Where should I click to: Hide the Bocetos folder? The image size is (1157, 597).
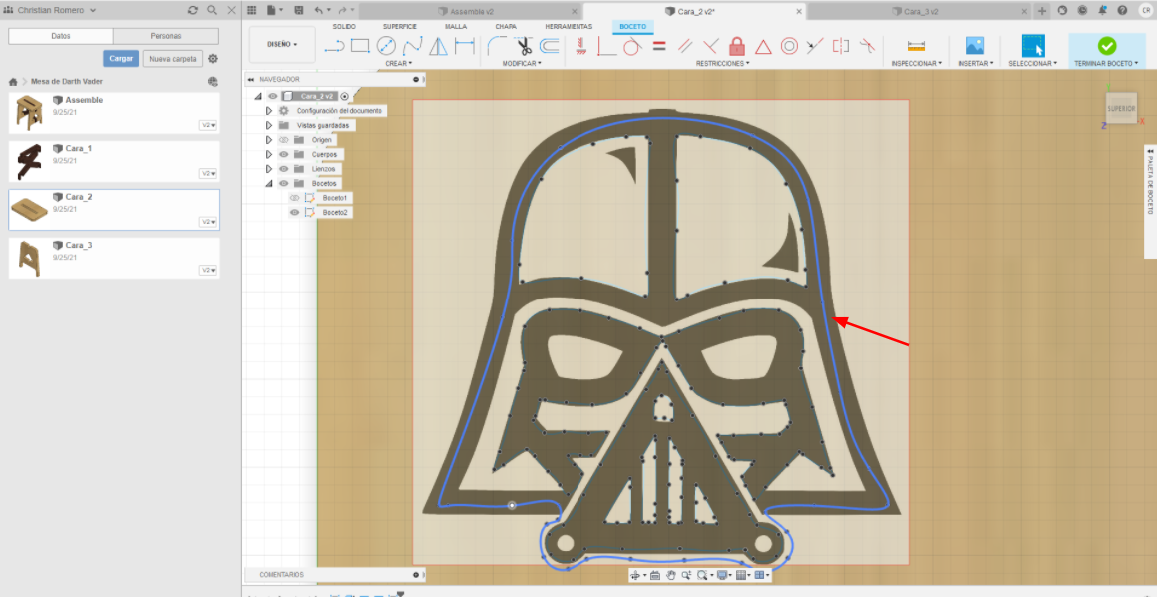(284, 183)
